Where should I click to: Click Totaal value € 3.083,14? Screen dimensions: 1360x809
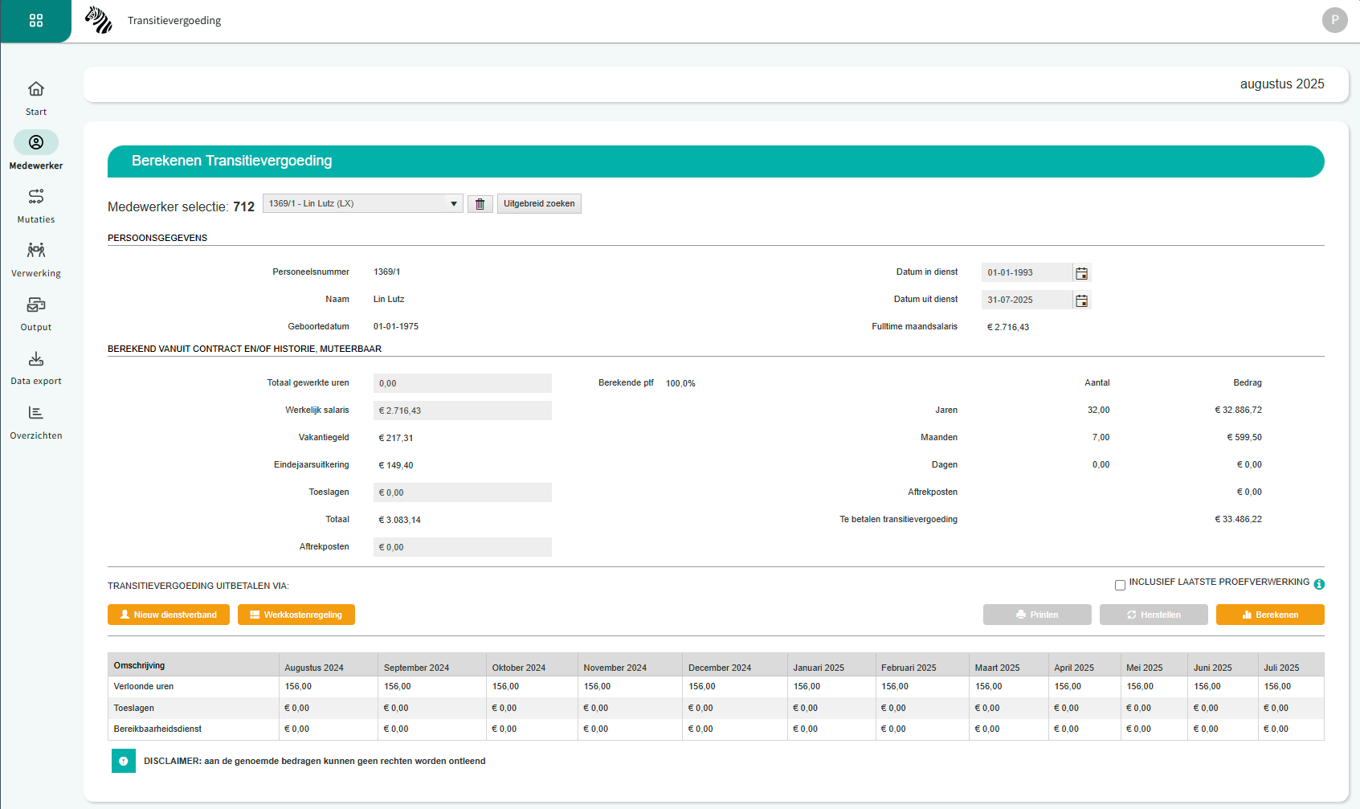pyautogui.click(x=399, y=520)
